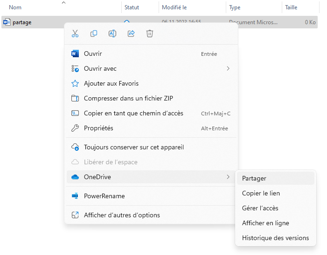
Task: Show more with Afficher d'autres d'options
Action: tap(122, 215)
